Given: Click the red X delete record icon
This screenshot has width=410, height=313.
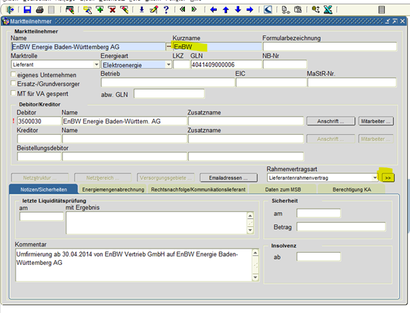Looking at the screenshot, I should click(x=112, y=9).
